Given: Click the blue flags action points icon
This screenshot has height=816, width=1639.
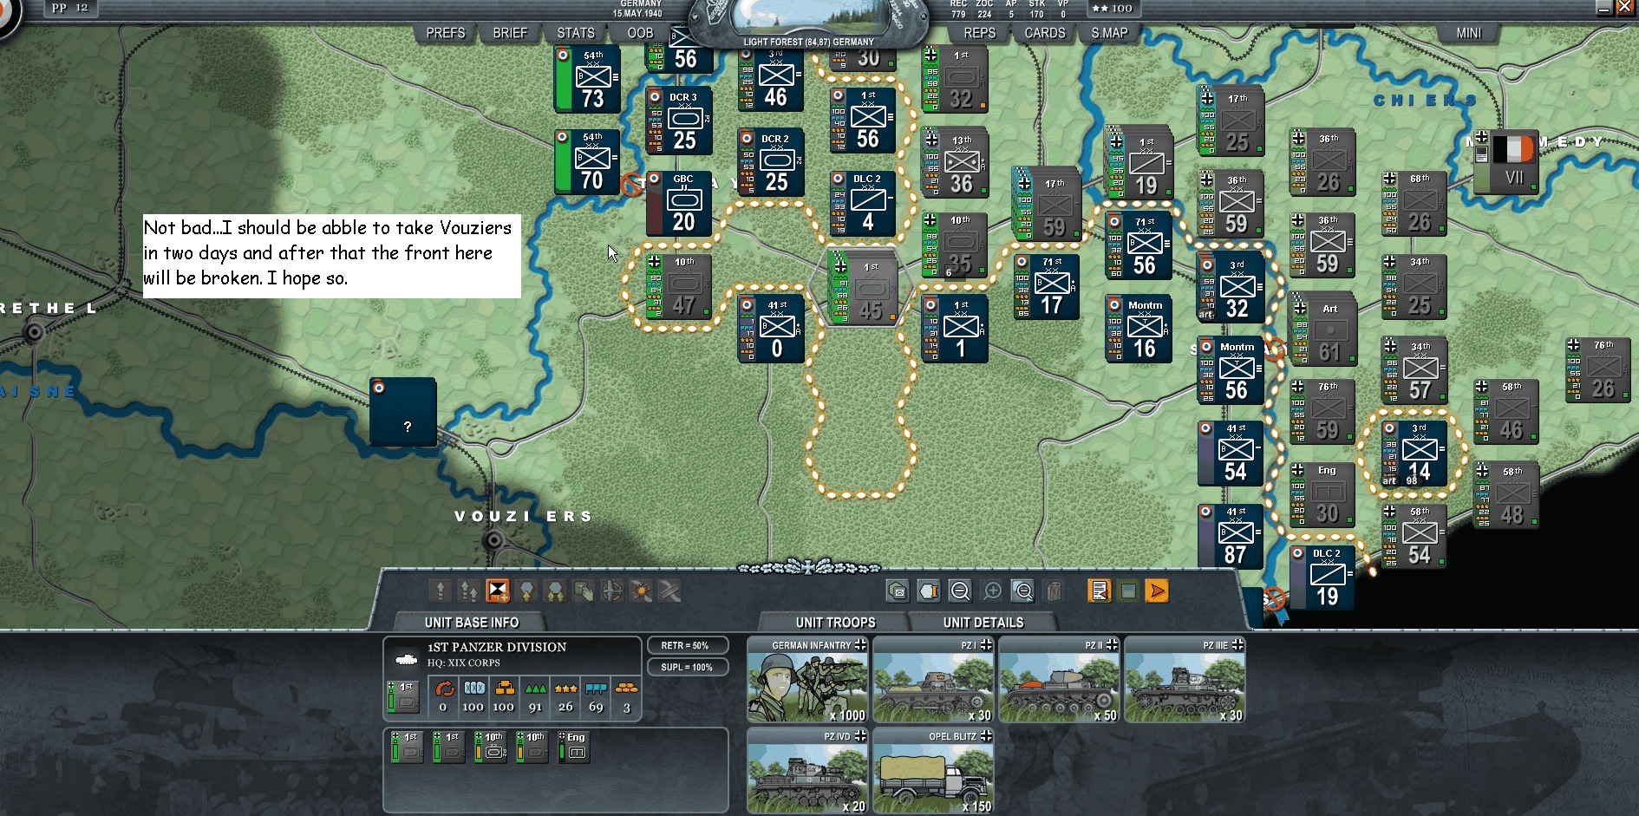Looking at the screenshot, I should [x=596, y=689].
